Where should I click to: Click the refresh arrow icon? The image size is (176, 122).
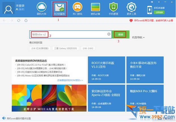pyautogui.click(x=19, y=20)
